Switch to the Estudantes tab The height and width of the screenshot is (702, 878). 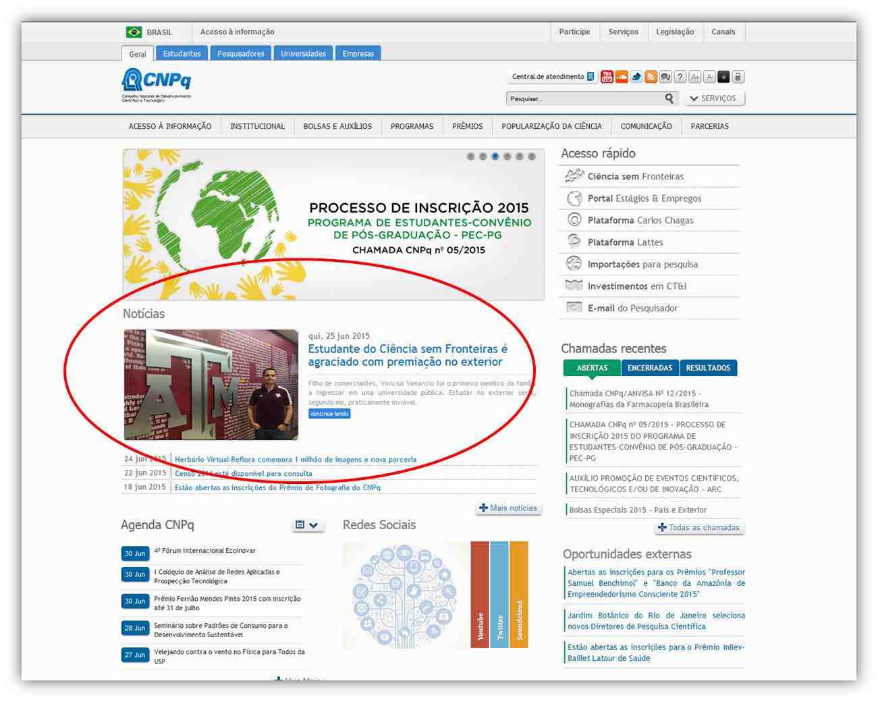click(x=182, y=53)
